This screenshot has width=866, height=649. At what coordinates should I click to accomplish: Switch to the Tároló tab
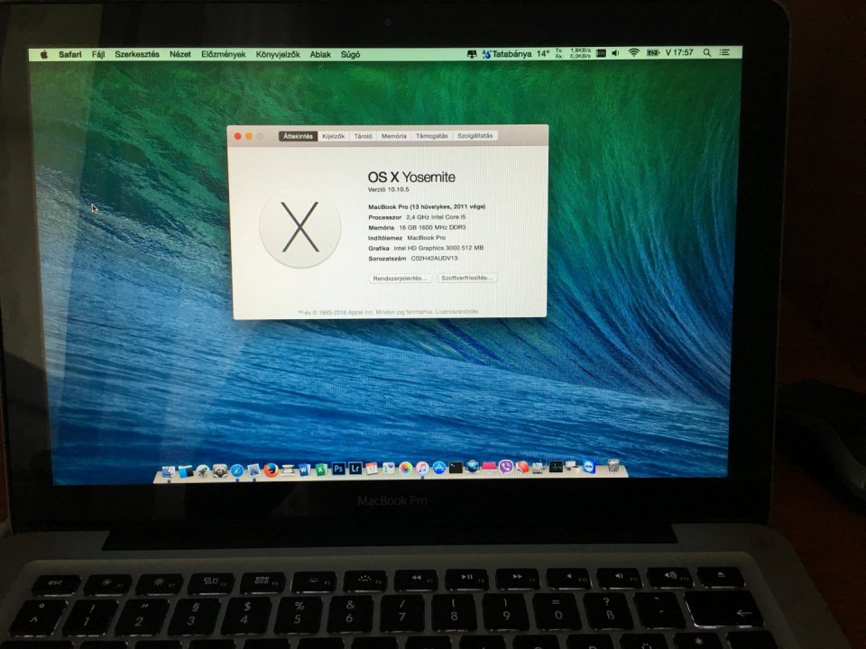[x=363, y=136]
